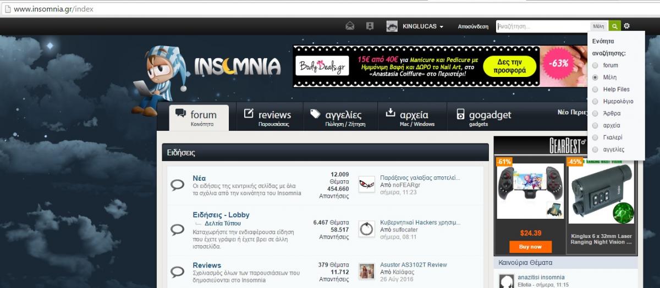Viewport: 660px width, 288px height.
Task: Click the Buy now button
Action: [x=530, y=247]
